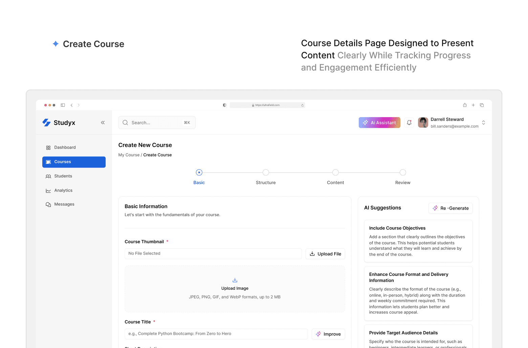Open the Ai Assistant button

pos(379,123)
